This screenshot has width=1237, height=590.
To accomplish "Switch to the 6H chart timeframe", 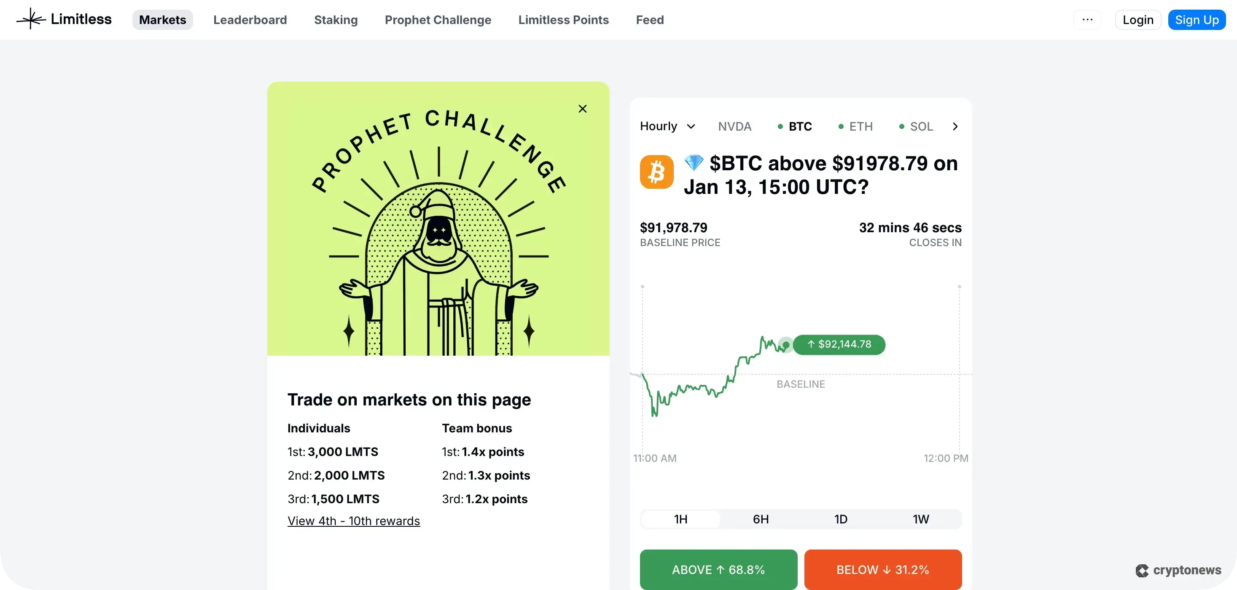I will [x=760, y=519].
